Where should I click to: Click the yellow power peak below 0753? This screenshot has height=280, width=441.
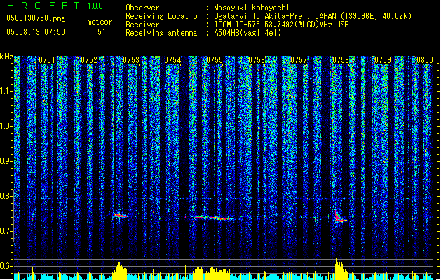[x=121, y=270]
